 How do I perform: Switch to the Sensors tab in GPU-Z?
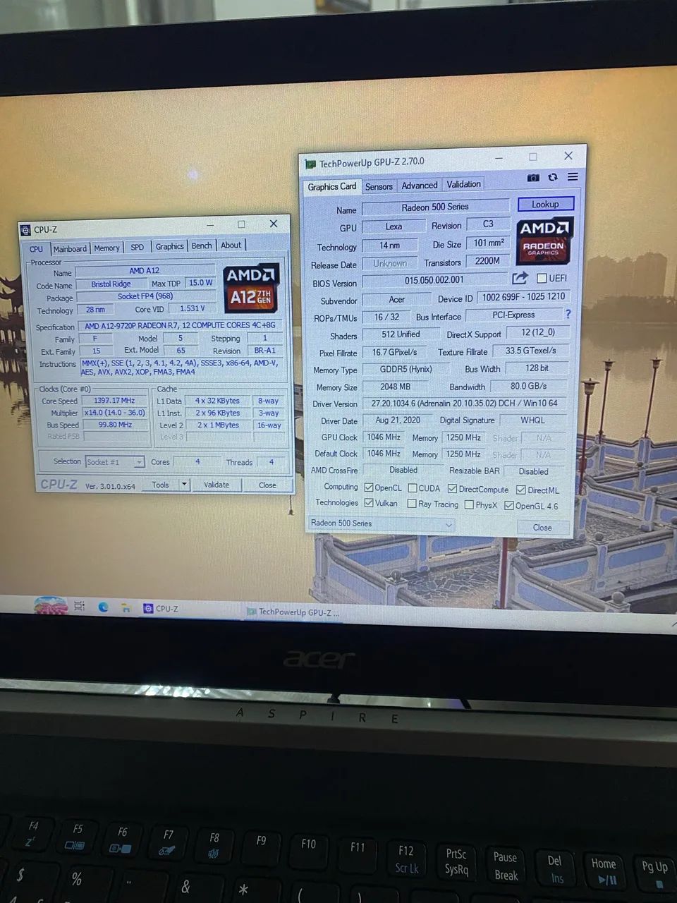(379, 186)
